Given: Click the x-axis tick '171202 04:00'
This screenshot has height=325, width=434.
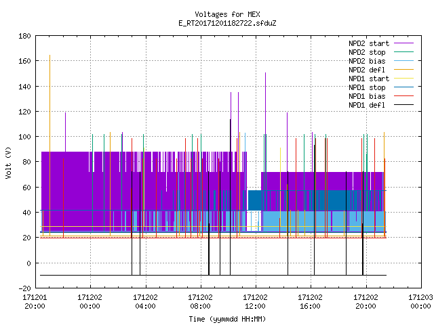Looking at the screenshot, I should [x=145, y=302].
